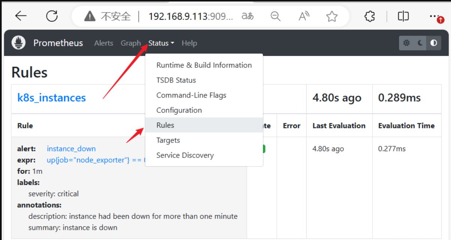Image resolution: width=451 pixels, height=240 pixels.
Task: Click the "Evaluation Time" column header
Action: point(406,126)
